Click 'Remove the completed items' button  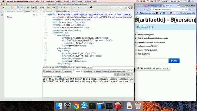tap(153, 68)
